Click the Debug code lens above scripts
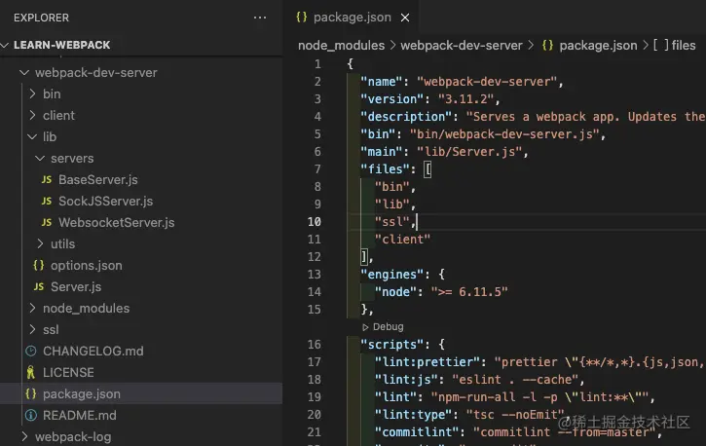Viewport: 706px width, 446px height. (389, 327)
